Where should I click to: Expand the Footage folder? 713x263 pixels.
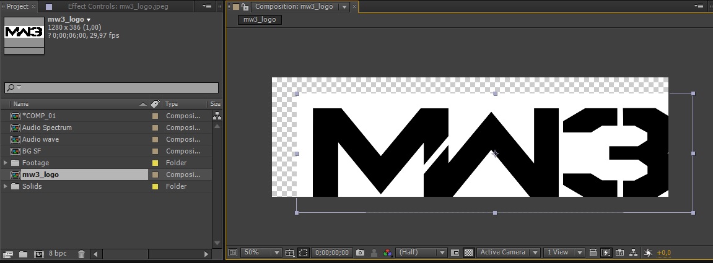pyautogui.click(x=5, y=163)
